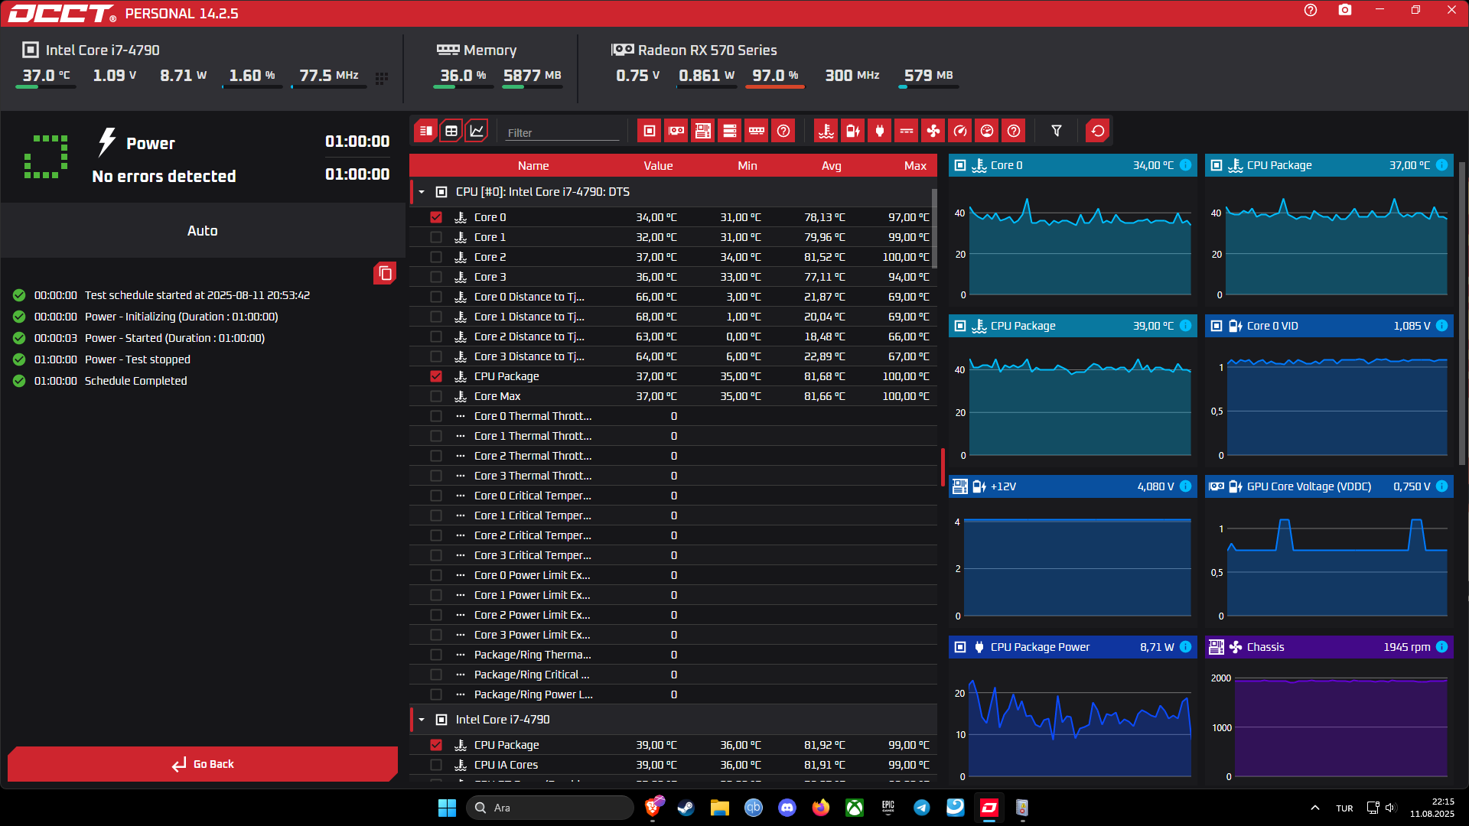This screenshot has width=1469, height=826.
Task: Toggle the usage dial sensor filter
Action: (987, 131)
